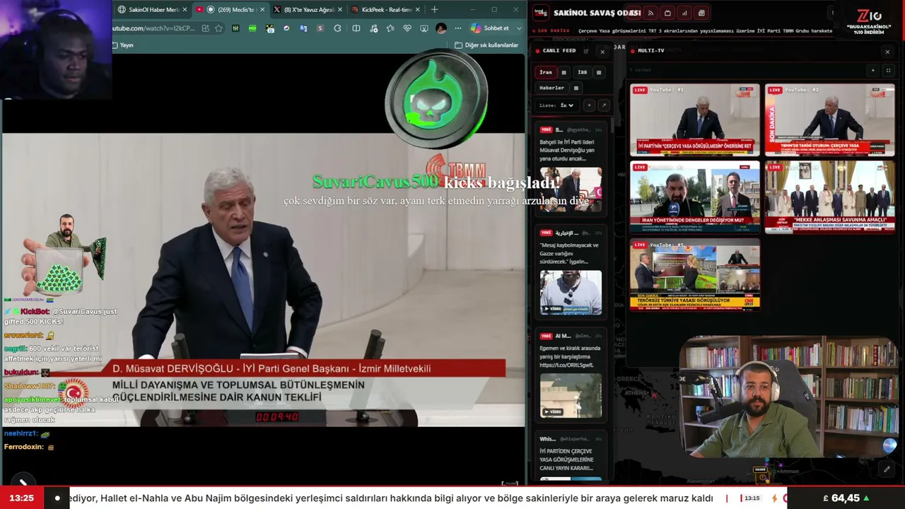Click the green equalizer extension icon
The height and width of the screenshot is (509, 905).
pos(235,28)
